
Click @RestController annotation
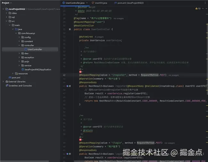(84, 26)
